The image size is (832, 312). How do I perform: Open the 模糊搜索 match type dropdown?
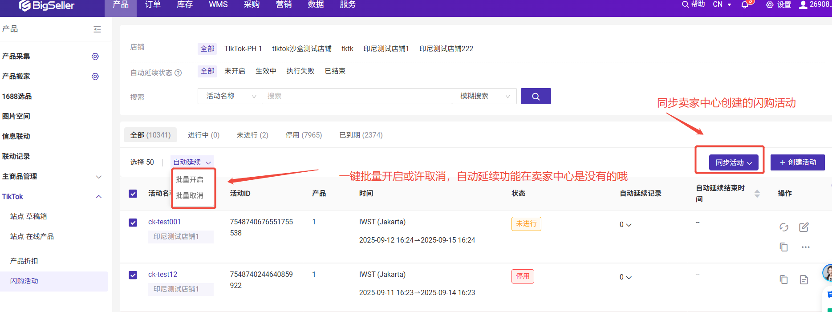(484, 96)
